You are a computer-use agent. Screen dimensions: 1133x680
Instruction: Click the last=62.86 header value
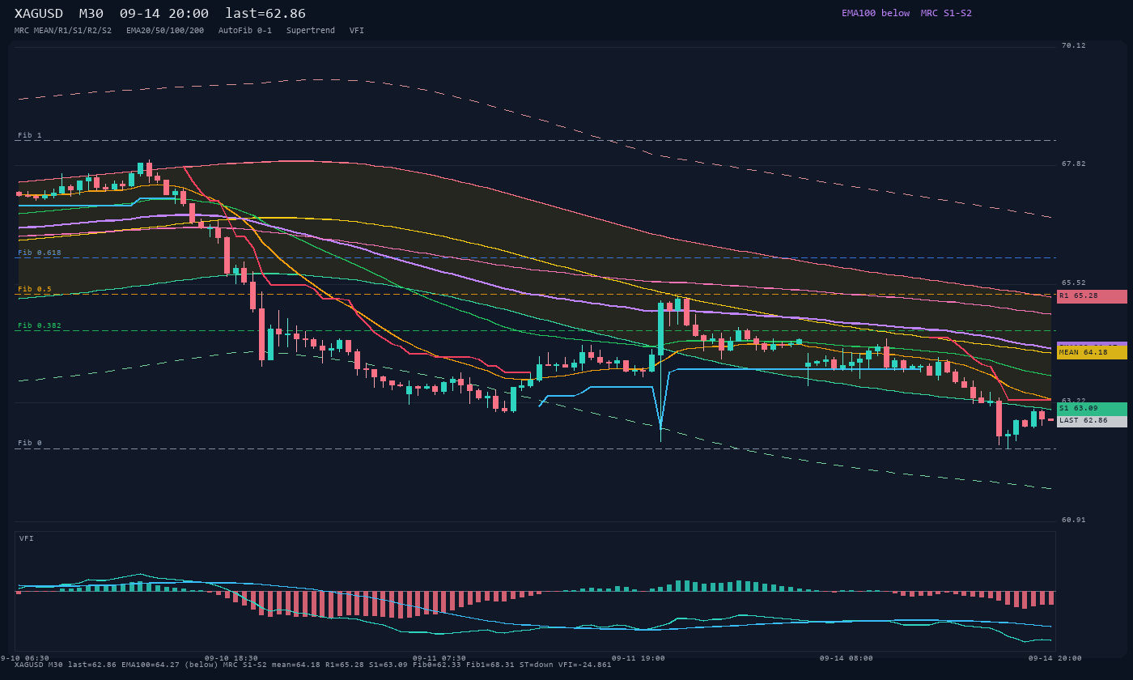pos(265,14)
